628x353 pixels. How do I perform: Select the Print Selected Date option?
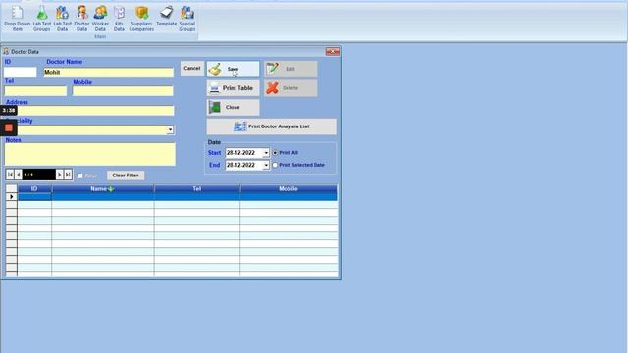(x=275, y=165)
